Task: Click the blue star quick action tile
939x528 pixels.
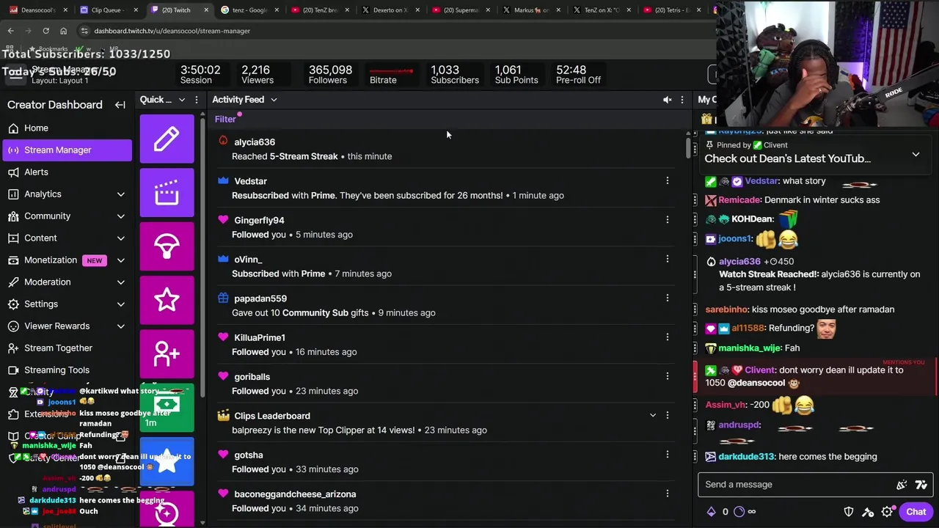Action: (167, 461)
